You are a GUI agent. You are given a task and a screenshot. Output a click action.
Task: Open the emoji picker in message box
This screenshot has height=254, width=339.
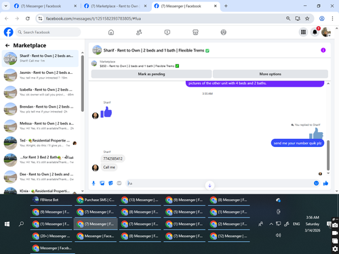pos(316,183)
